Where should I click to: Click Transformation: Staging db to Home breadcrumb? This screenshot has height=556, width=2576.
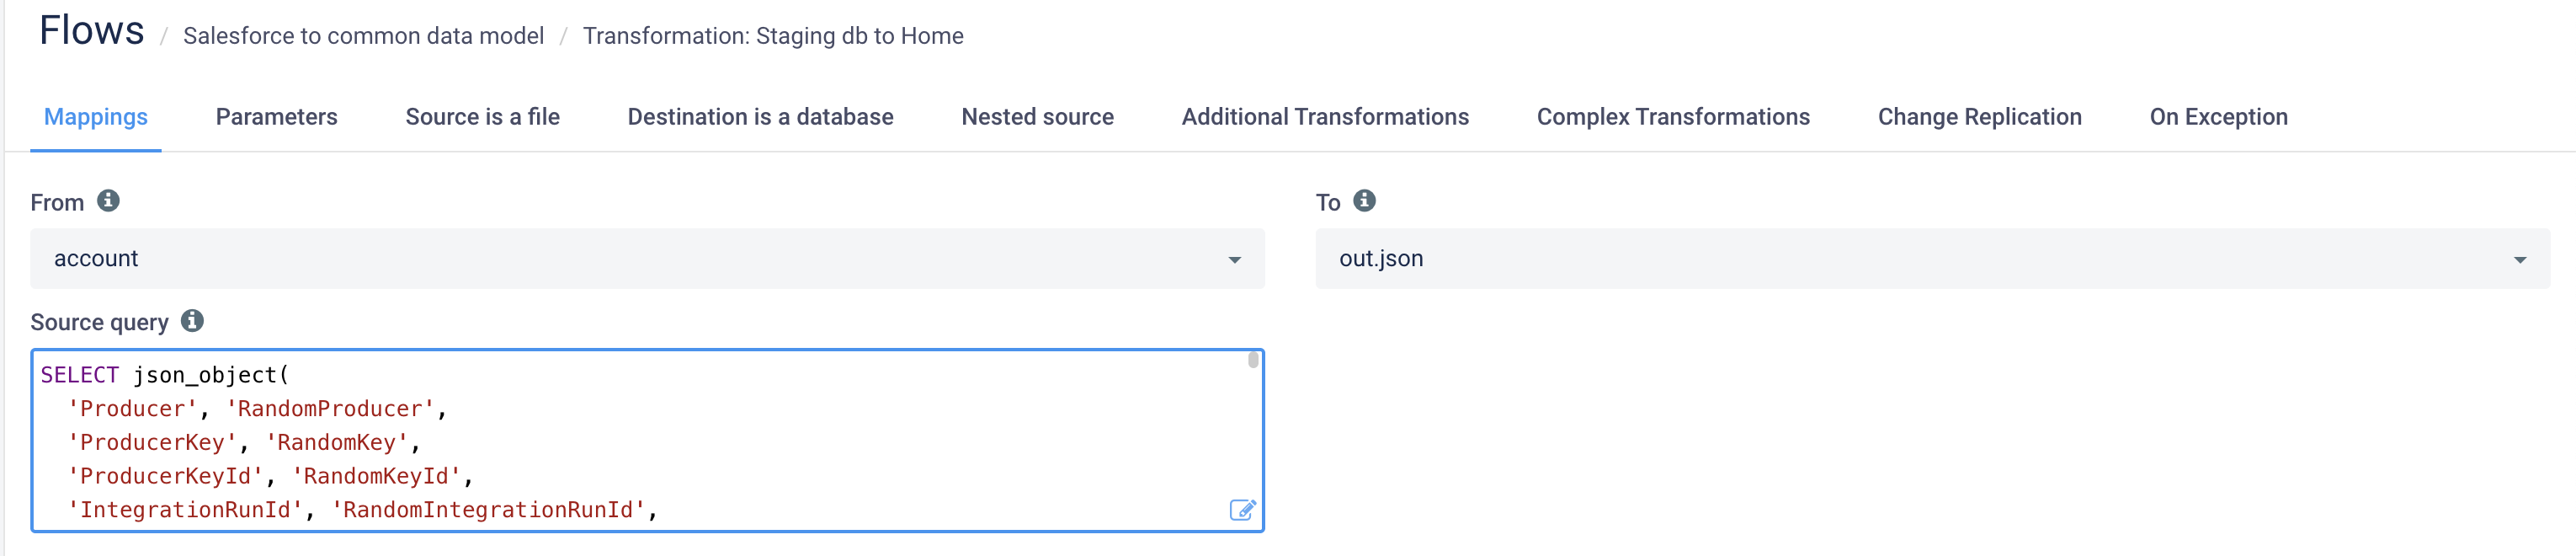[773, 36]
